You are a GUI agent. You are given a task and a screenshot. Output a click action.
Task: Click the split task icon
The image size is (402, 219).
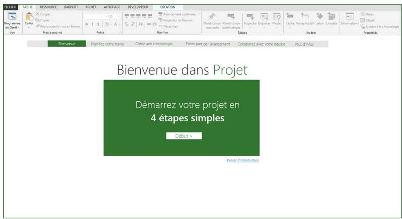141,24
